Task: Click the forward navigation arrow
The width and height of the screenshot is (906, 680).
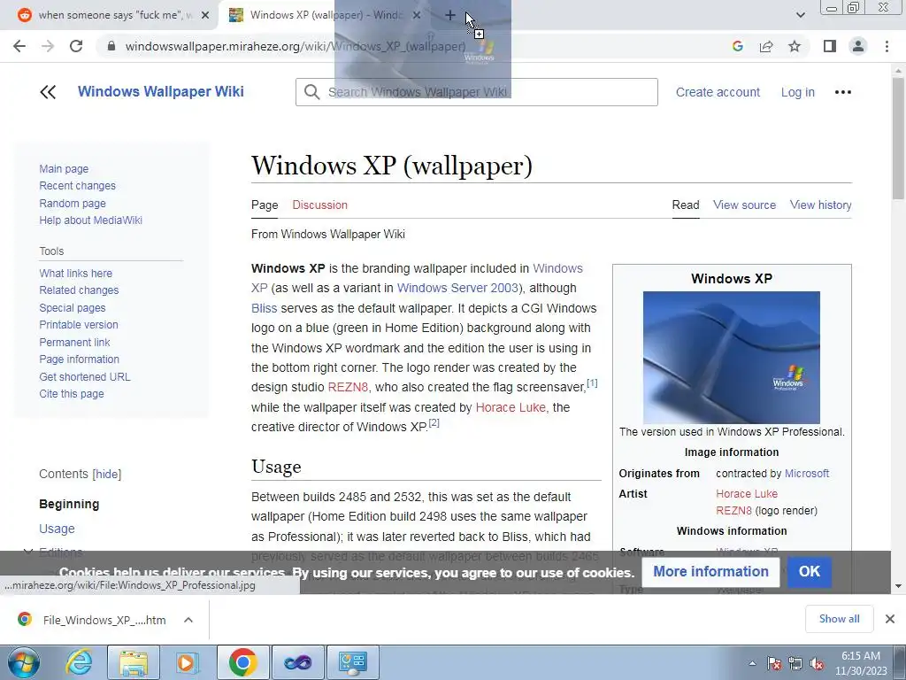Action: pyautogui.click(x=48, y=46)
